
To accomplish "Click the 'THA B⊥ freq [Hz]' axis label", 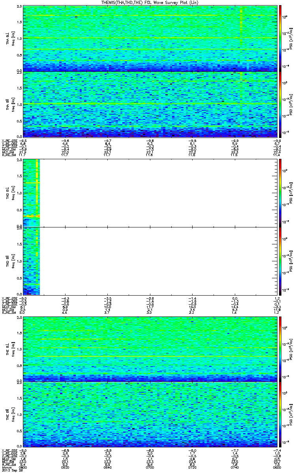I will coord(9,38).
